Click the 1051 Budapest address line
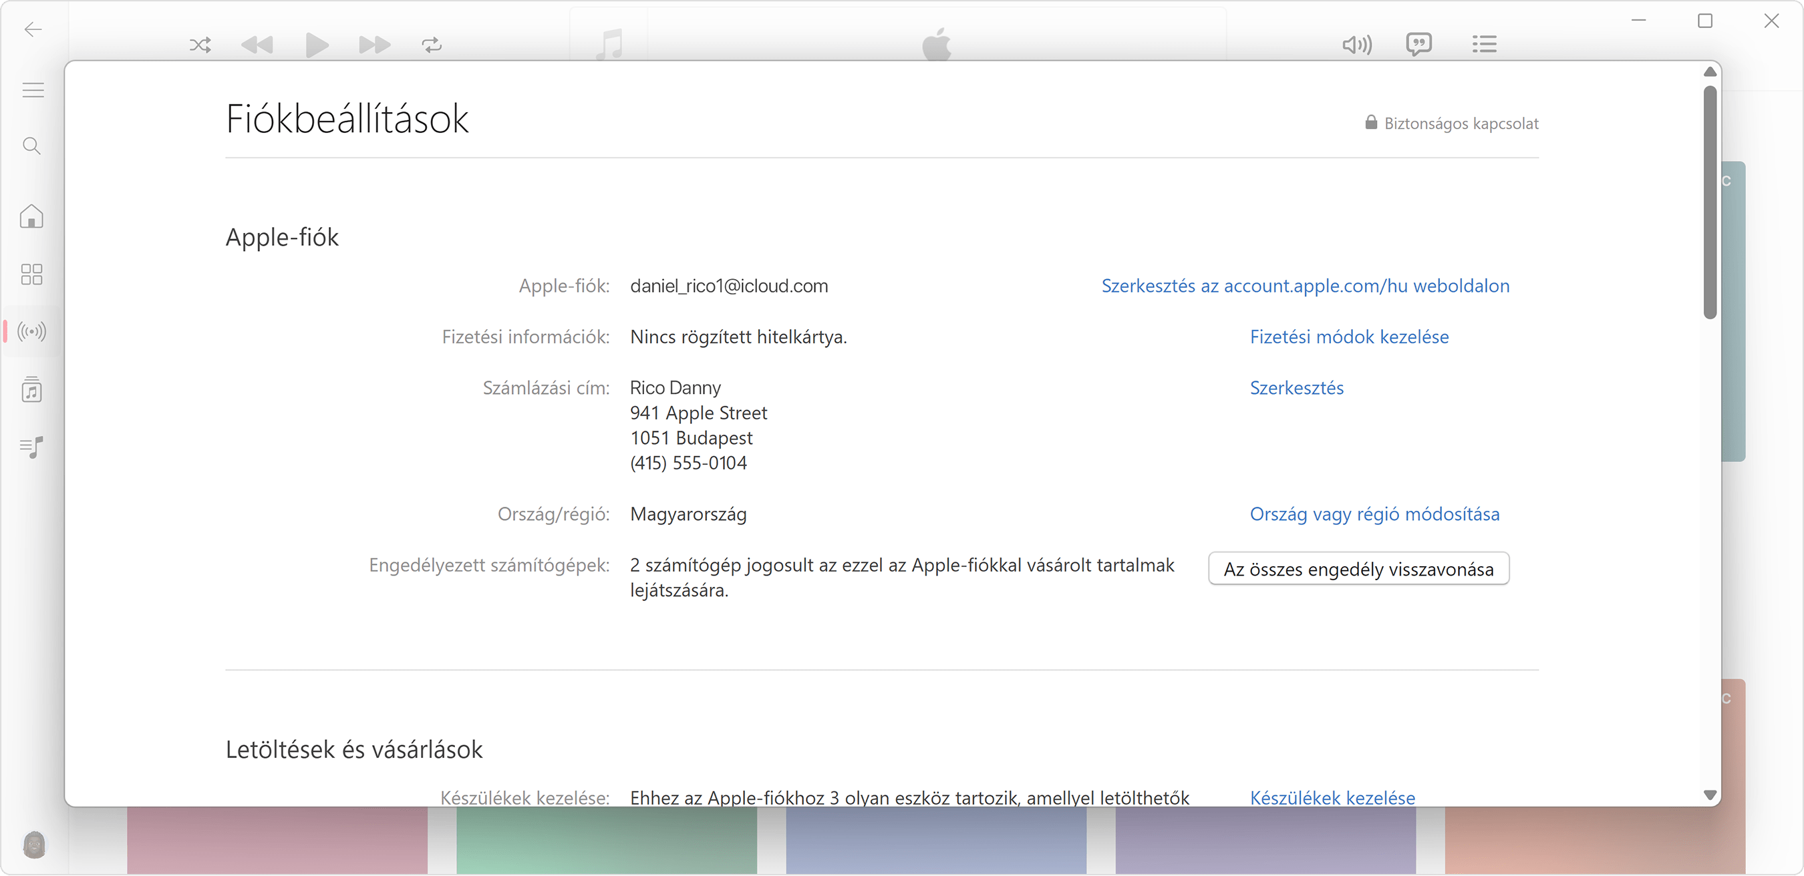The width and height of the screenshot is (1804, 876). (x=692, y=438)
